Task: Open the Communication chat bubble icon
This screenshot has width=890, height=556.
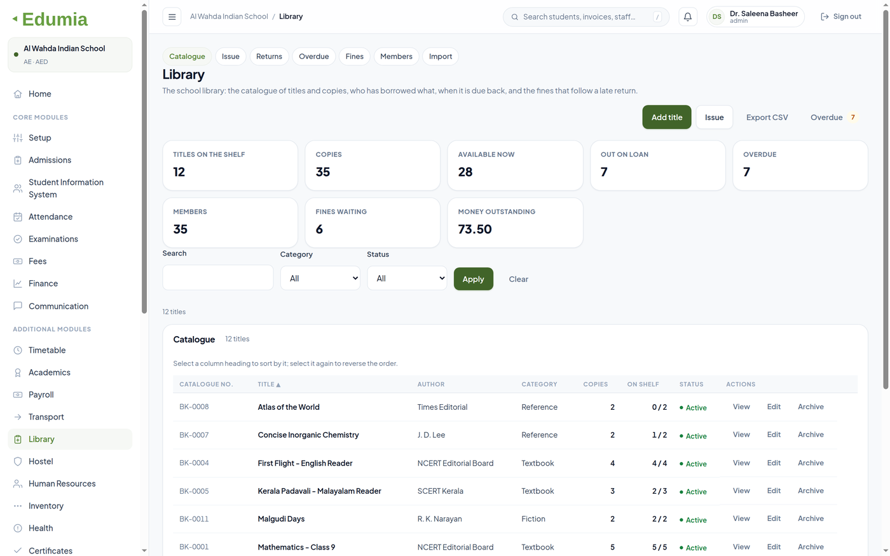Action: click(x=18, y=306)
